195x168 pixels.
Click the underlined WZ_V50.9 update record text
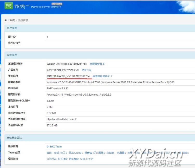click(68, 76)
